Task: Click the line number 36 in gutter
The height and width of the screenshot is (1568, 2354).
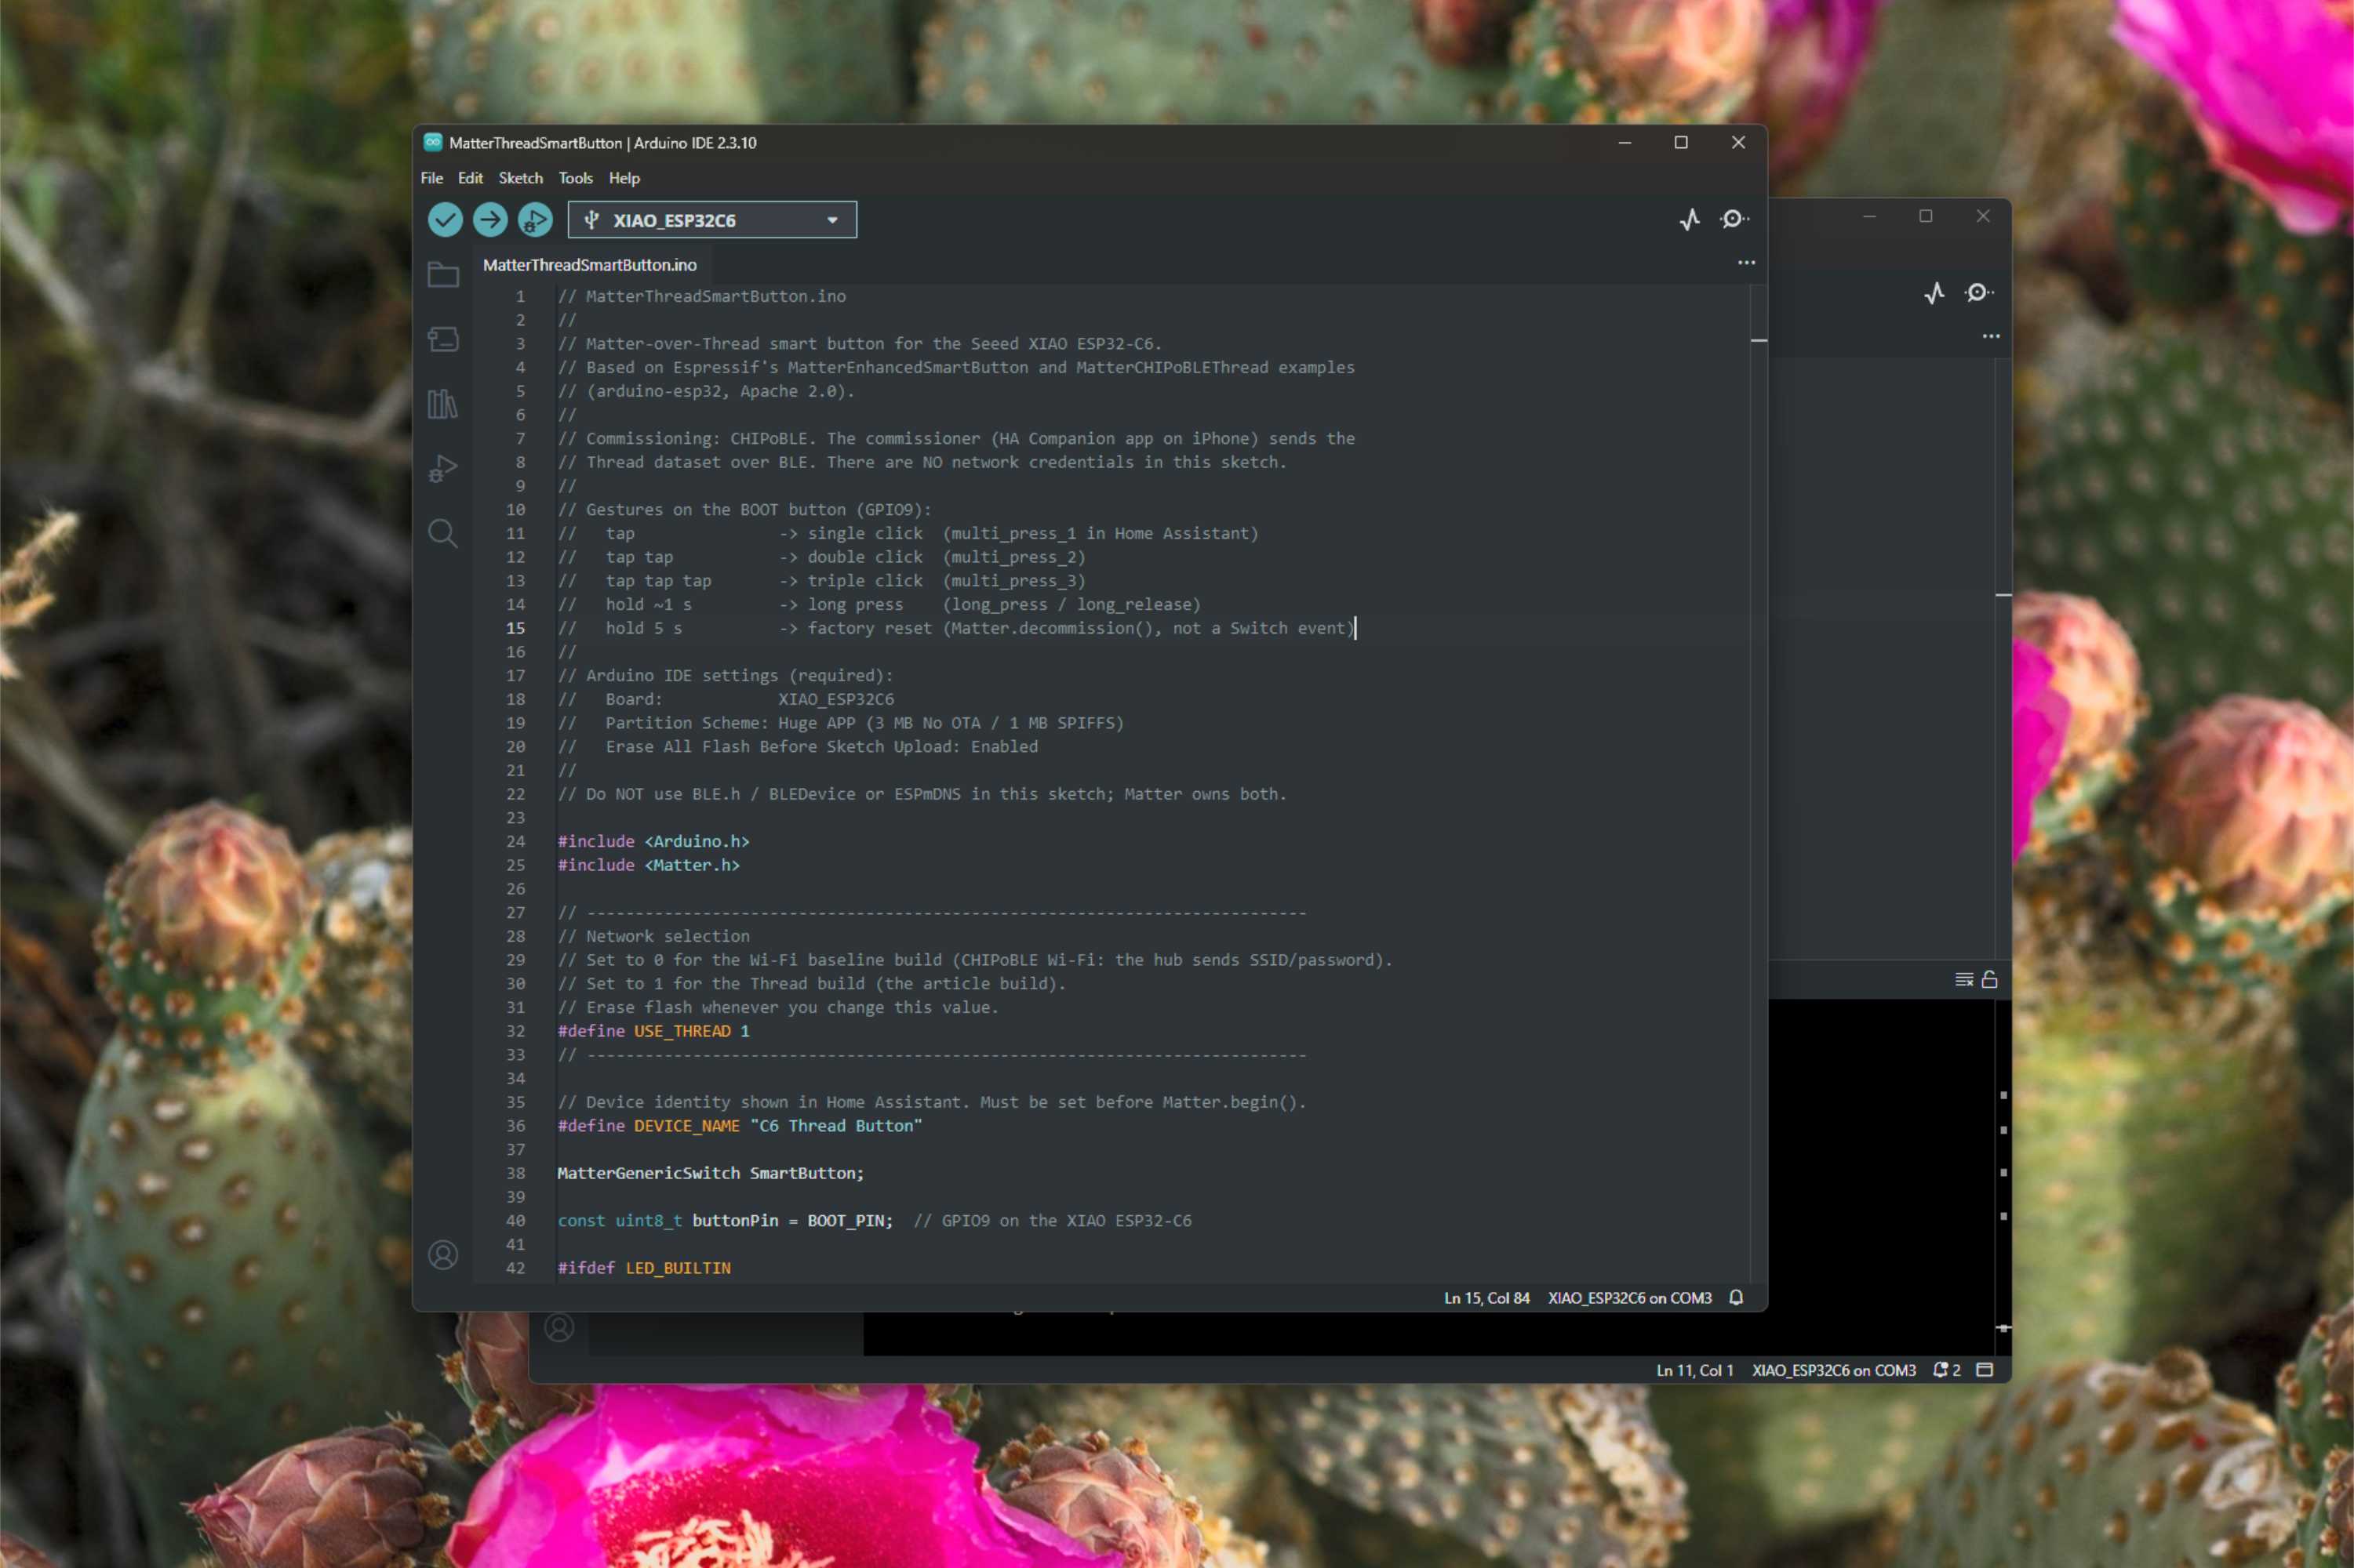Action: (515, 1126)
